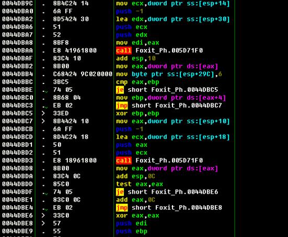Viewport: 288px width, 237px height.
Task: Click lea ecx,[esp+18] instruction
Action: 173,137
